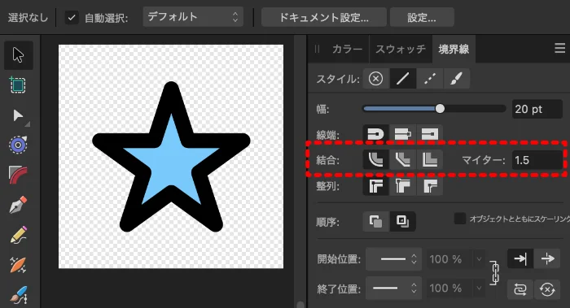This screenshot has height=308, width=570.
Task: Click the panel collapse grip handle
Action: (x=317, y=49)
